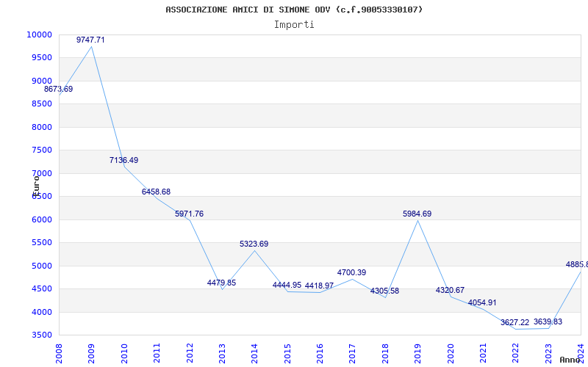The height and width of the screenshot is (367, 588).
Task: Click the x-axis year 2015
Action: tap(287, 353)
